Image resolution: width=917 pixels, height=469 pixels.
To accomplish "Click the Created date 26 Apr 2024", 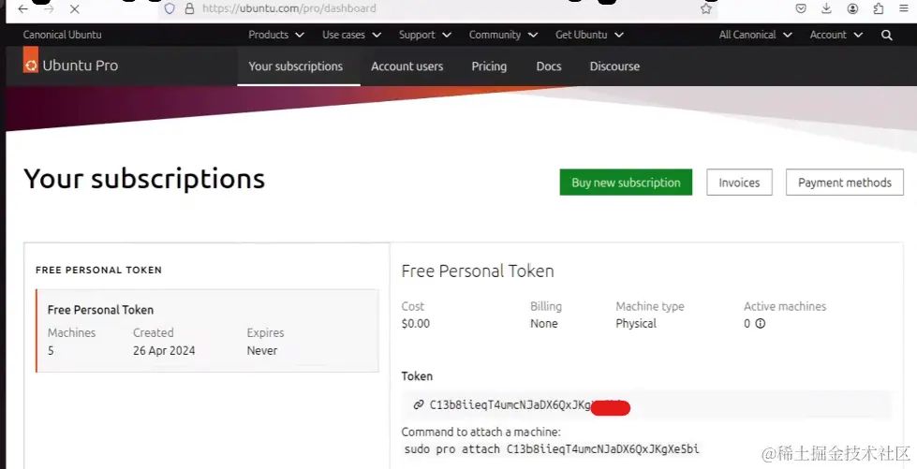I will coord(164,351).
